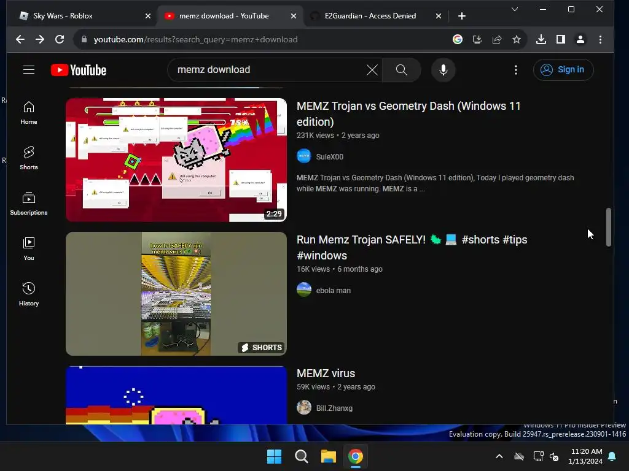
Task: Click the install app icon in the address bar
Action: (x=477, y=39)
